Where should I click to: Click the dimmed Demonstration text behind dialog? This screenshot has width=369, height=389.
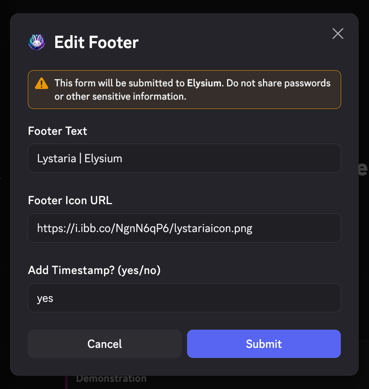(111, 379)
